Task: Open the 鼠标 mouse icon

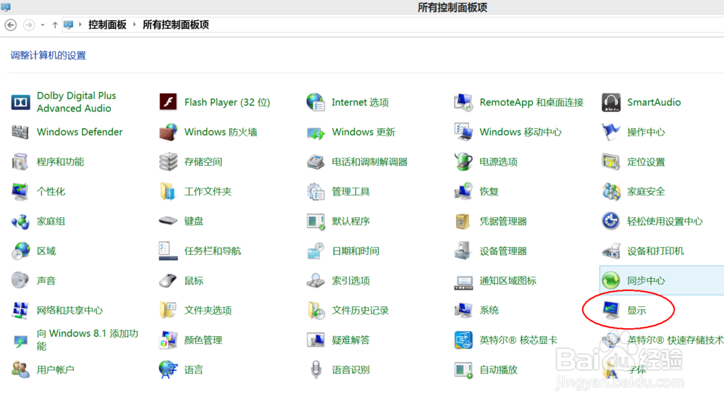Action: tap(168, 280)
